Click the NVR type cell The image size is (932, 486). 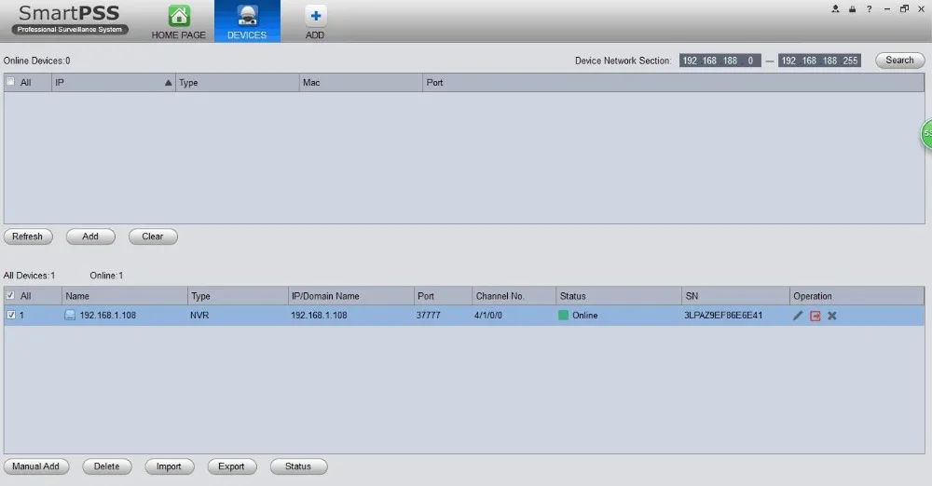[199, 315]
